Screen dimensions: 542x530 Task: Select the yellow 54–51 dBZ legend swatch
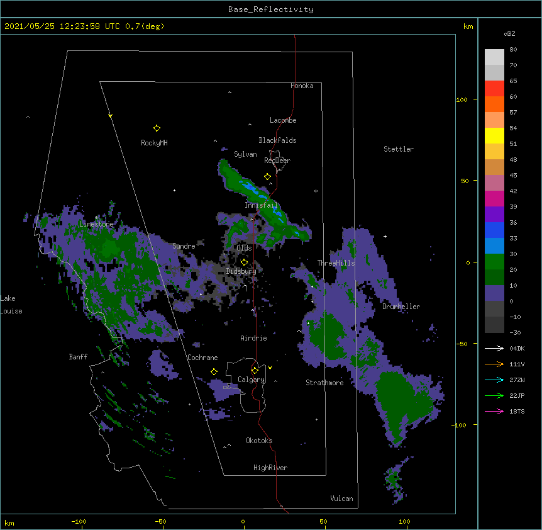pos(494,135)
